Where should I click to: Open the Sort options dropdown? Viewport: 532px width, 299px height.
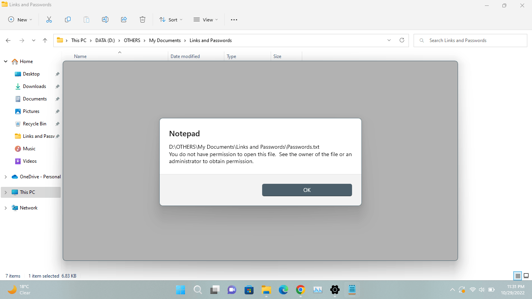point(171,19)
